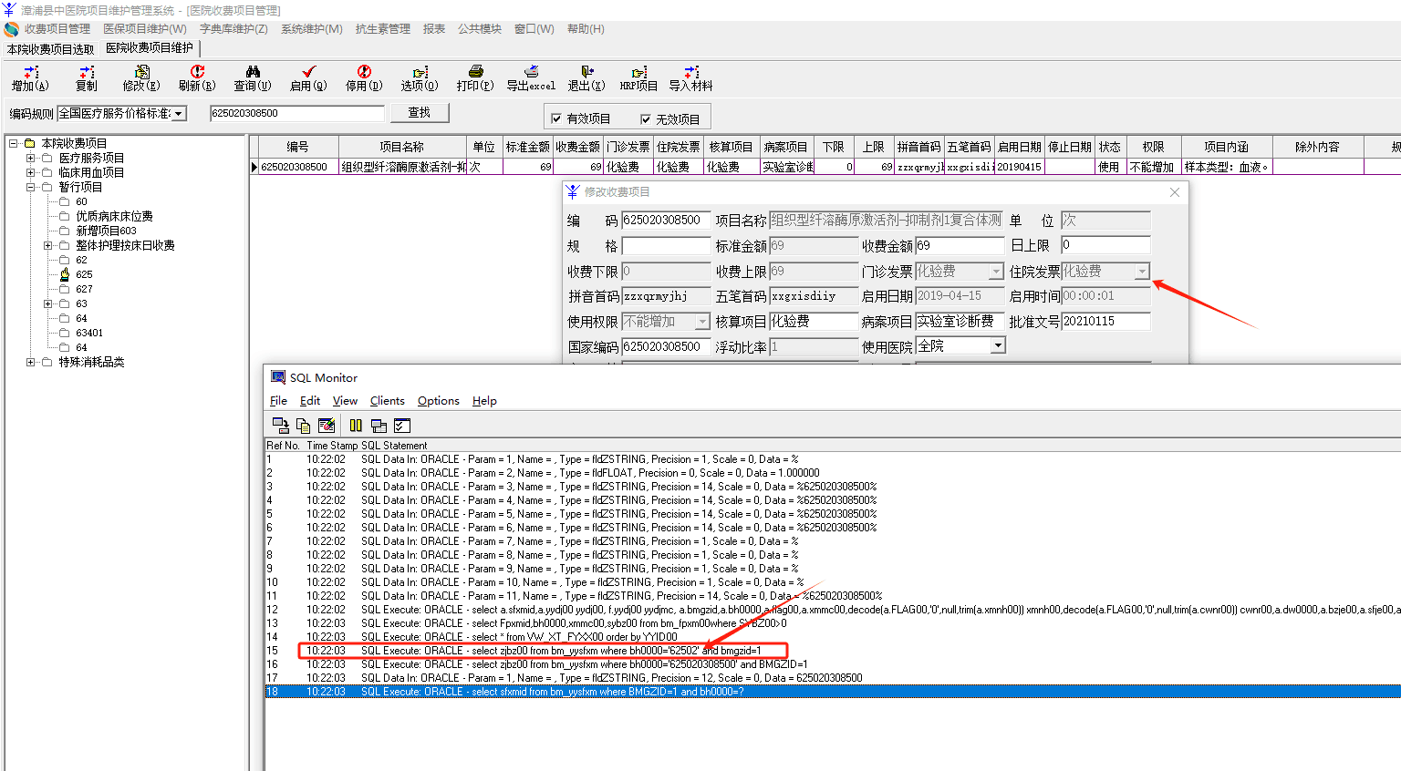
Task: Select the 627 tree item
Action: (x=84, y=289)
